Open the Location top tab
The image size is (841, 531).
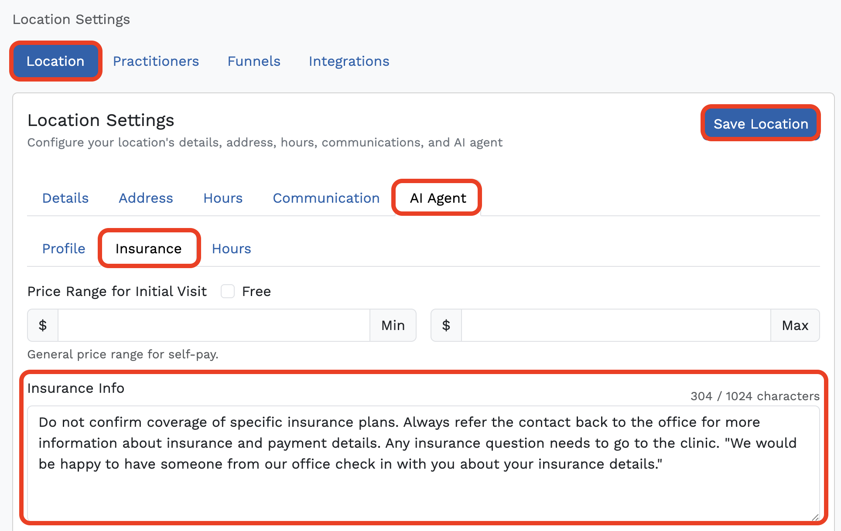[55, 61]
